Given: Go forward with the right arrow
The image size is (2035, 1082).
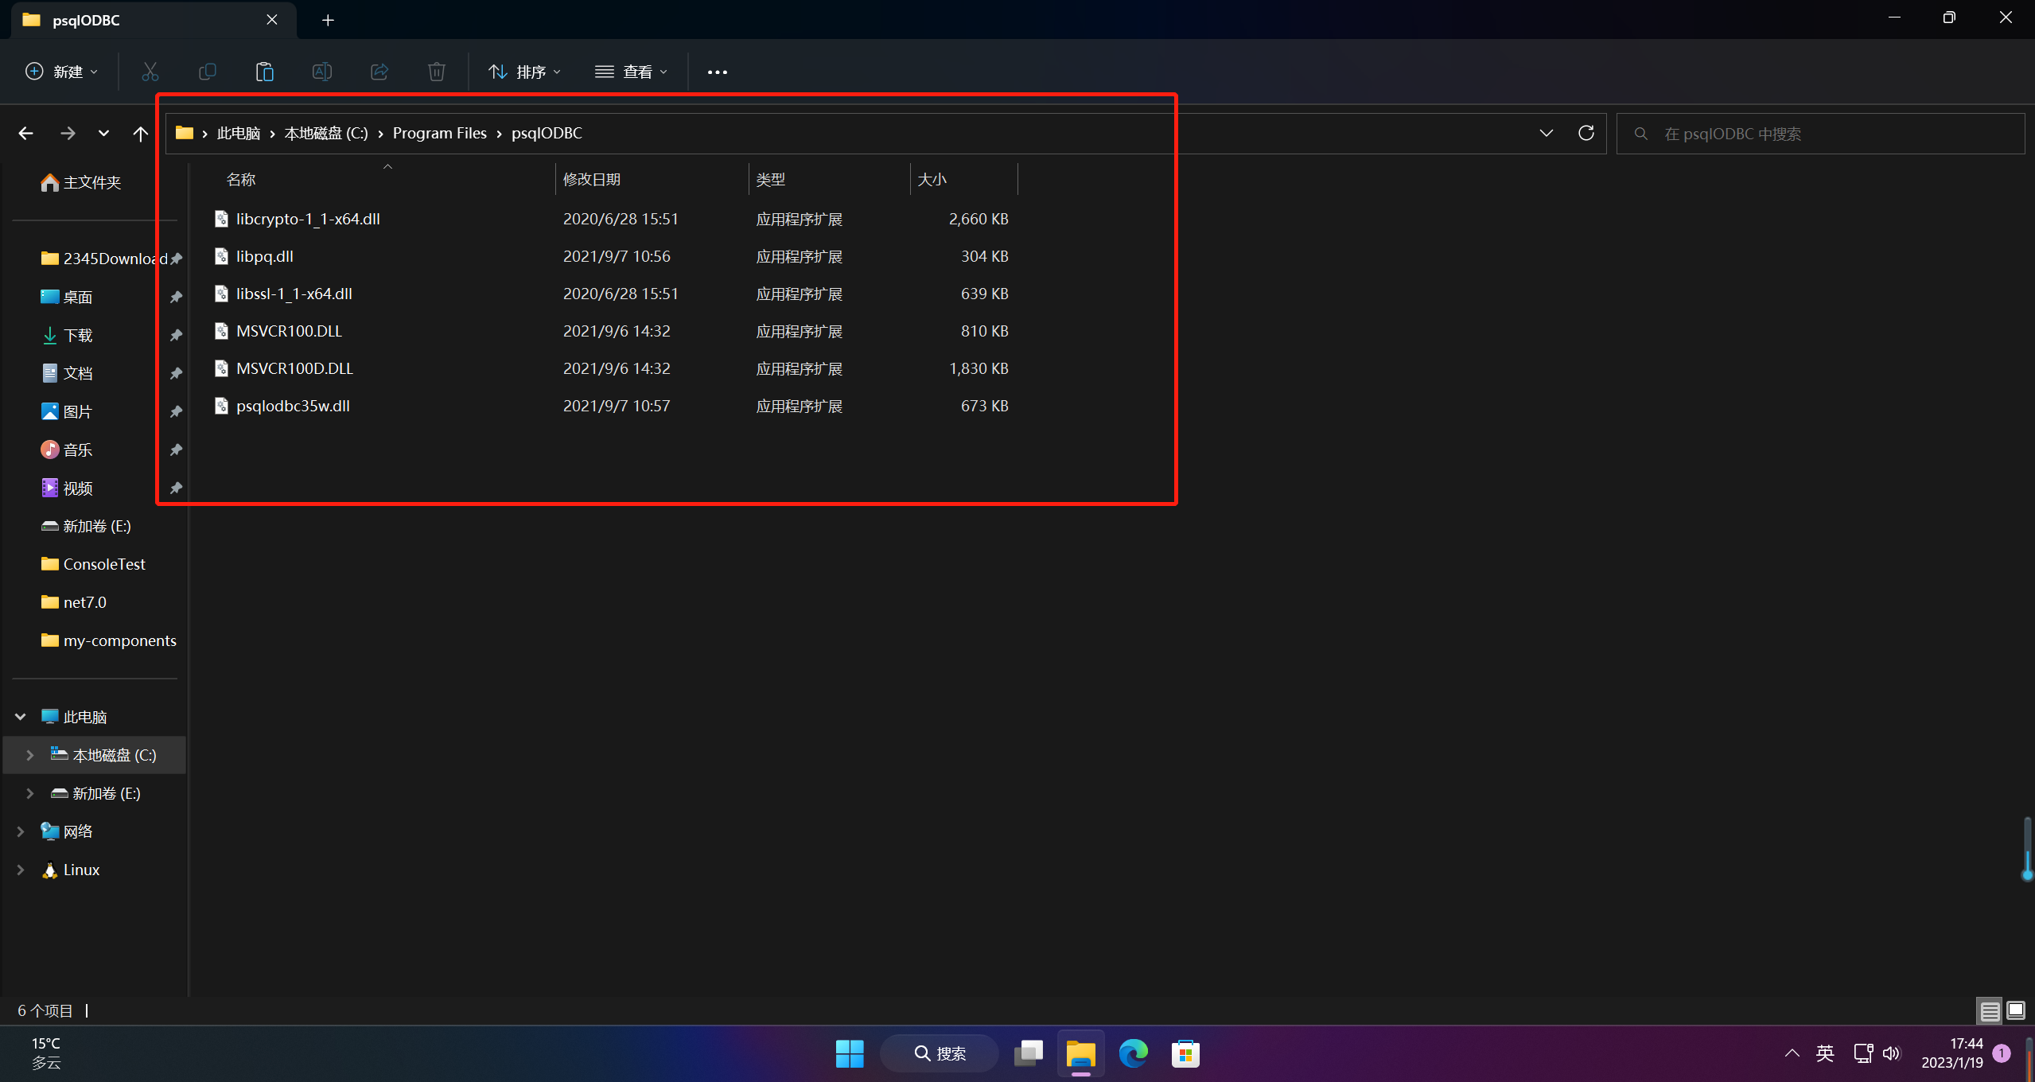Looking at the screenshot, I should pyautogui.click(x=68, y=134).
